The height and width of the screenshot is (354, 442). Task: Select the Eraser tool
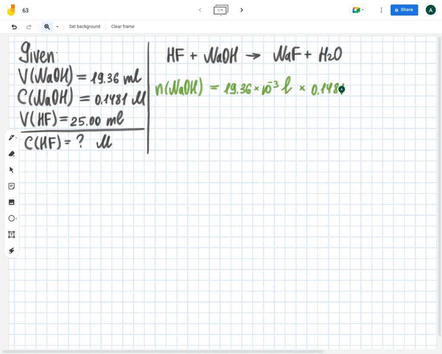tap(12, 154)
